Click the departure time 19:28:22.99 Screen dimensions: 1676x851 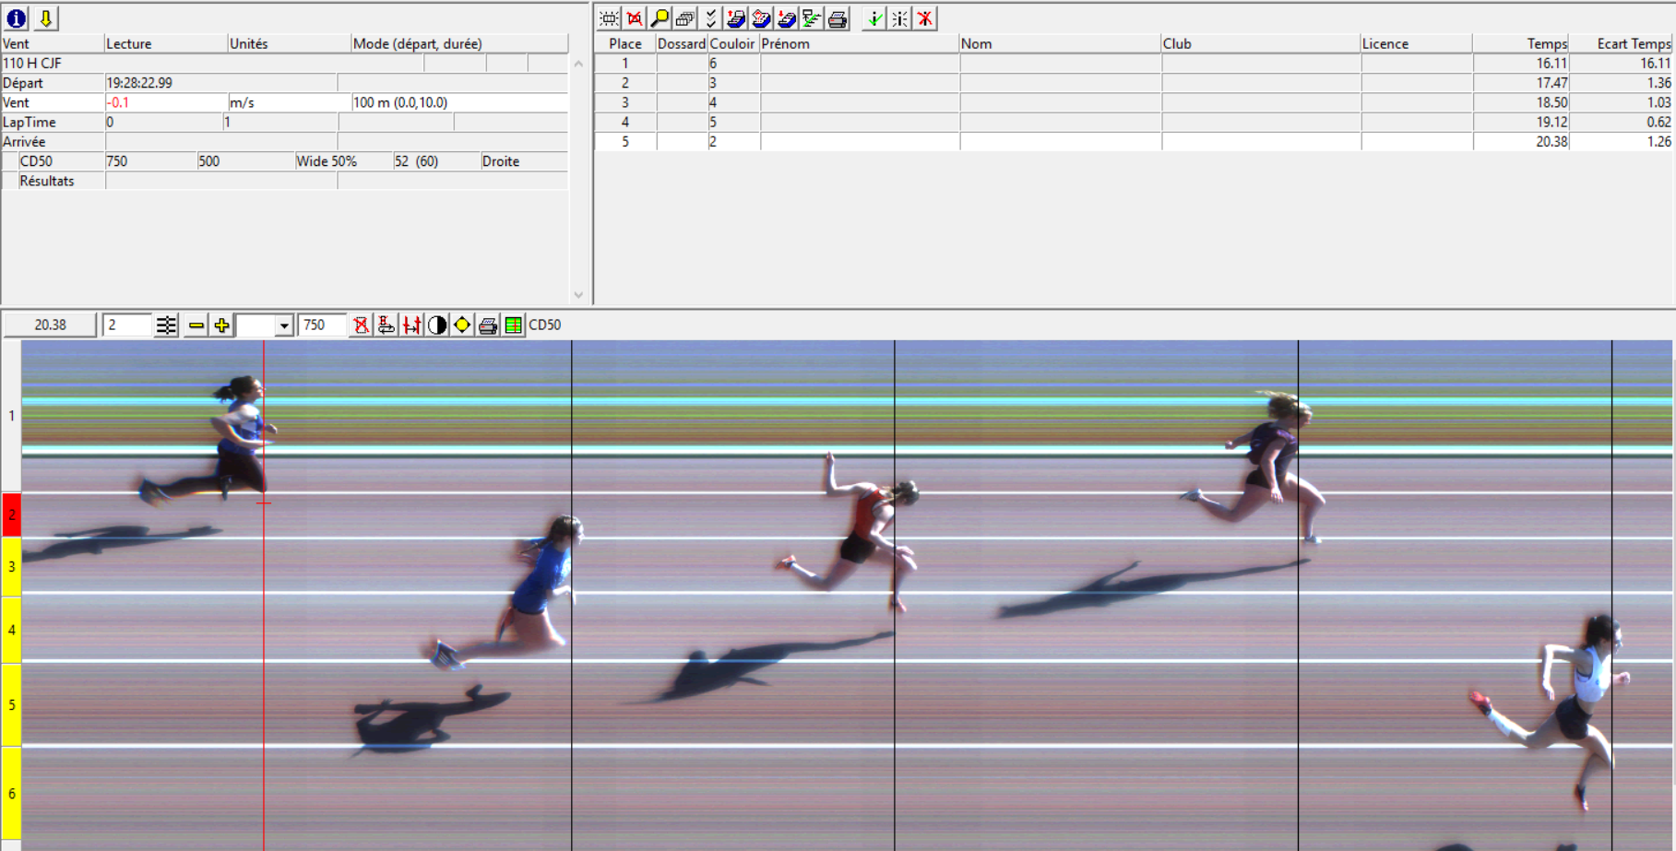tap(139, 83)
